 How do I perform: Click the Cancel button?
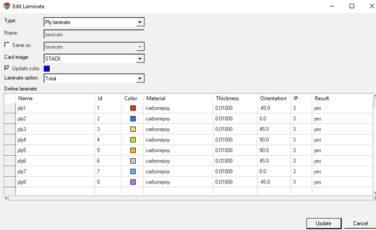pos(361,223)
